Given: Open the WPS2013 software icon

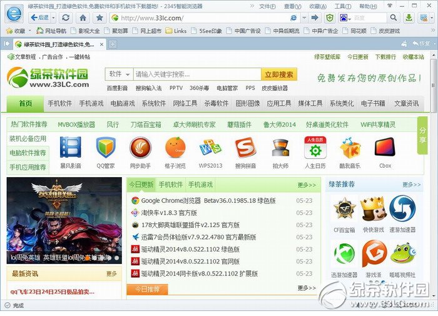Looking at the screenshot, I should coord(210,148).
